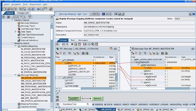Switch to the Messages tab
This screenshot has width=196, height=111.
tap(83, 40)
